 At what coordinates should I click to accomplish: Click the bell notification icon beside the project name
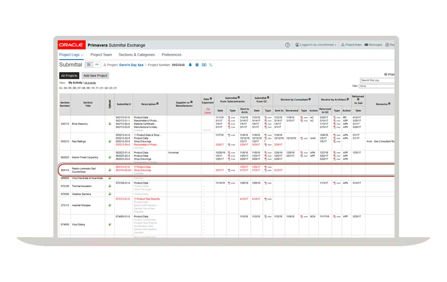(x=190, y=65)
